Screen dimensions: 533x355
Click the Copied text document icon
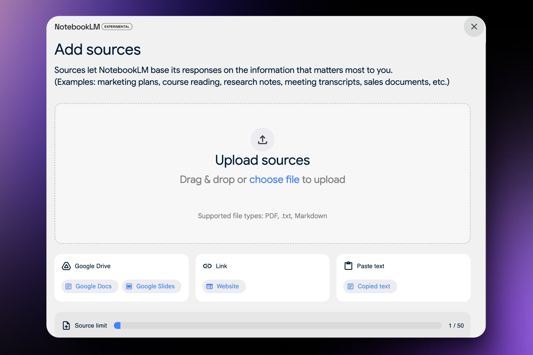350,286
